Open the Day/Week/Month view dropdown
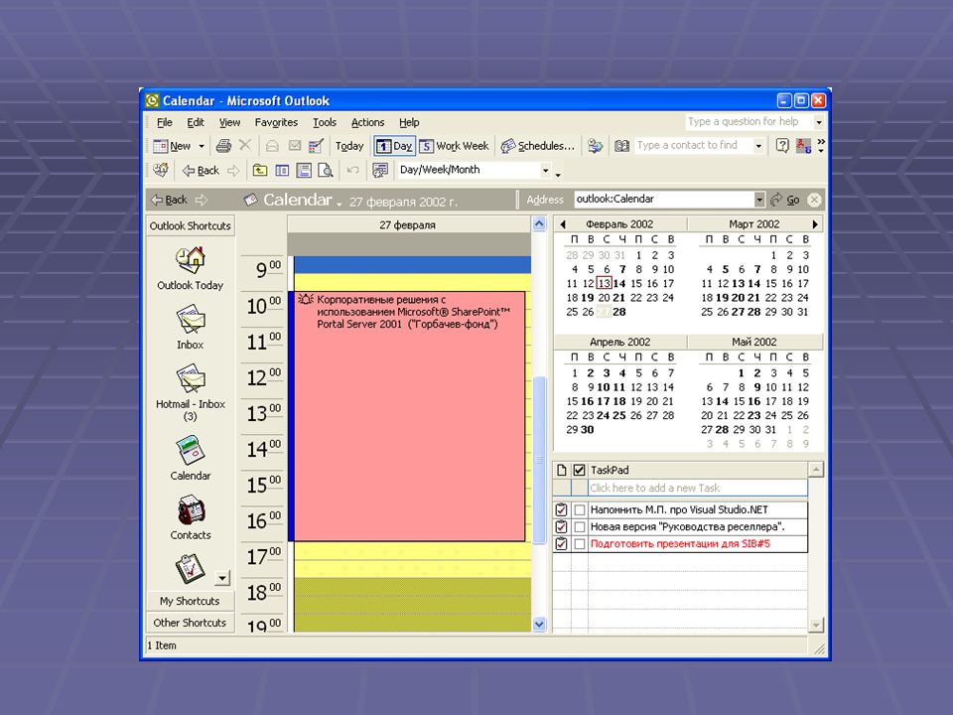This screenshot has width=953, height=715. point(545,170)
